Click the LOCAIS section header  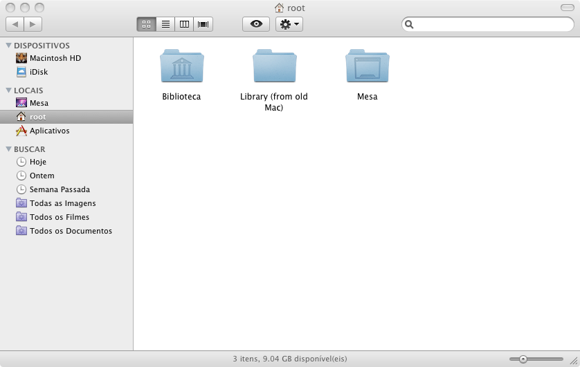click(28, 91)
